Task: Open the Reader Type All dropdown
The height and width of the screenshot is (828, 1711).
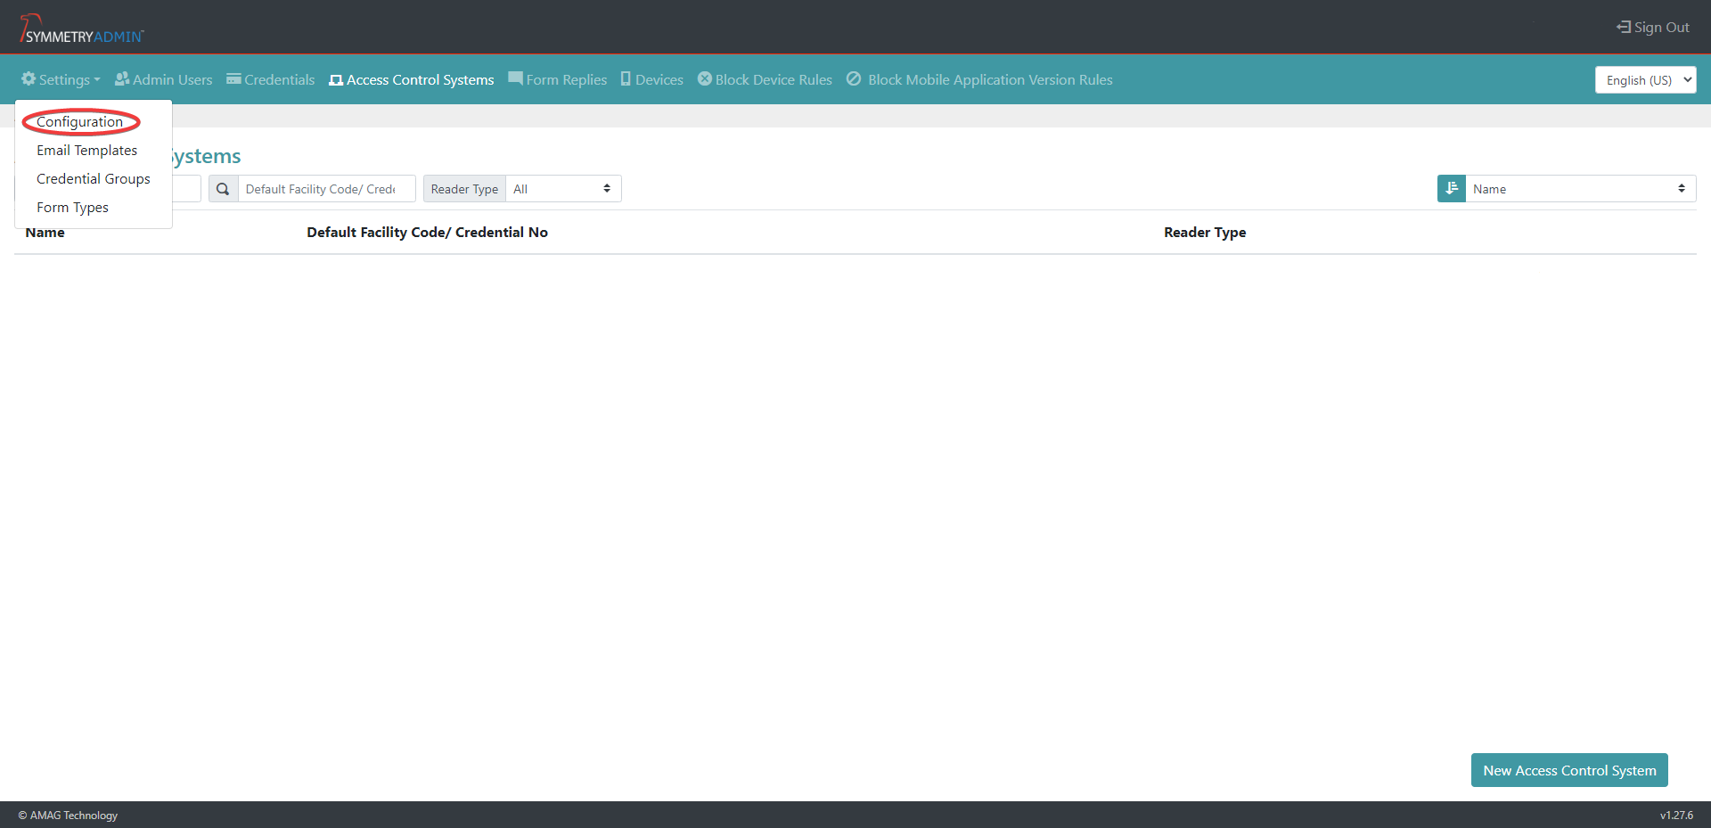Action: pos(563,189)
